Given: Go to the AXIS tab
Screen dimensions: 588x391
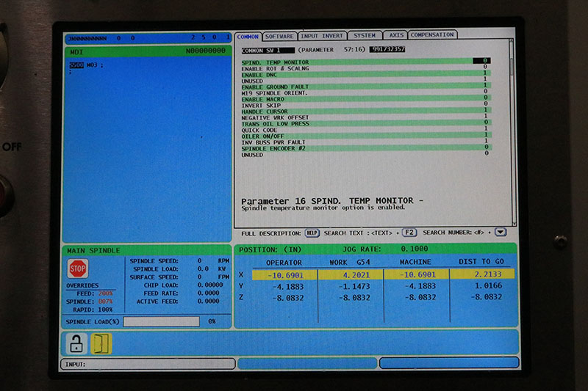Looking at the screenshot, I should point(395,35).
